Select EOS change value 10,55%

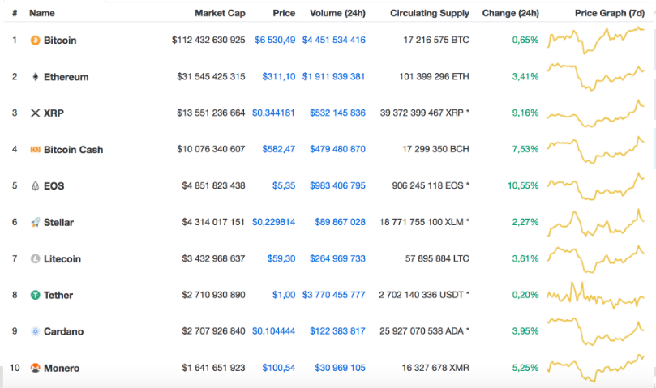(x=523, y=185)
